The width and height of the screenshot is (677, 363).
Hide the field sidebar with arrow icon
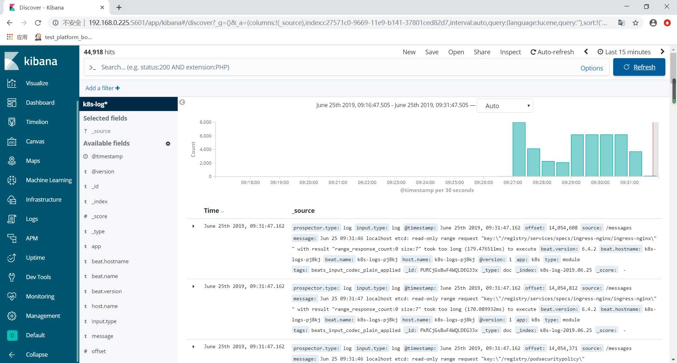pos(182,102)
